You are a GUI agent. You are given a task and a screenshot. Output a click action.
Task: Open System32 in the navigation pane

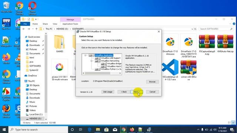click(34, 70)
